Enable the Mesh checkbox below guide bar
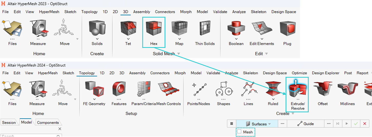Screen dimensions: 372x137 [x=239, y=132]
